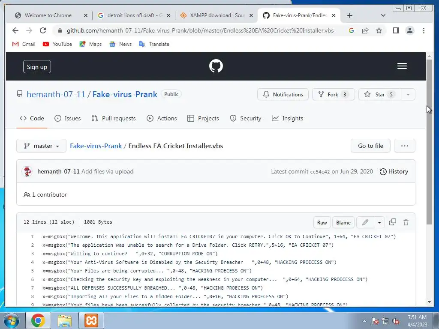Click the Google icon in address bar
This screenshot has height=329, width=439.
coord(352,30)
